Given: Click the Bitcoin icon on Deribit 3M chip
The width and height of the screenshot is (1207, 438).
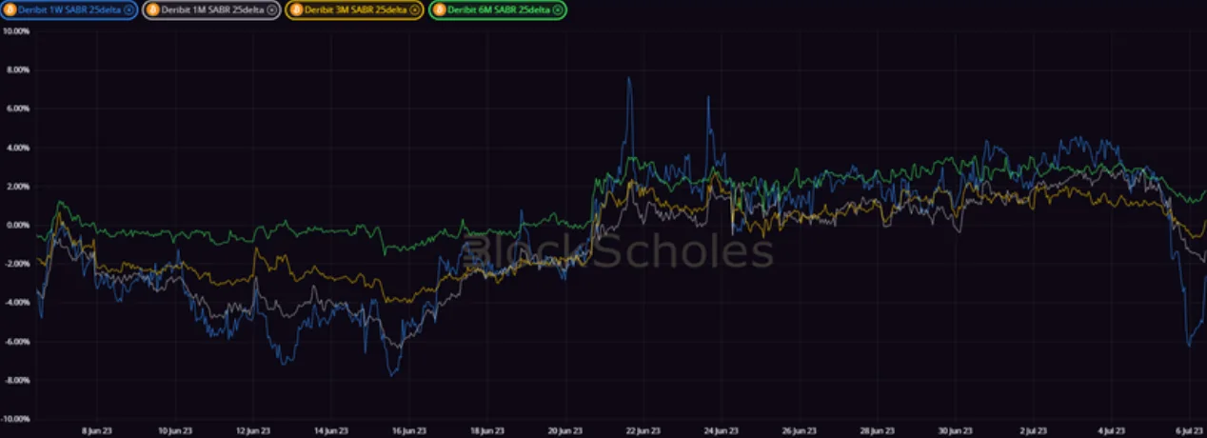Looking at the screenshot, I should point(296,10).
